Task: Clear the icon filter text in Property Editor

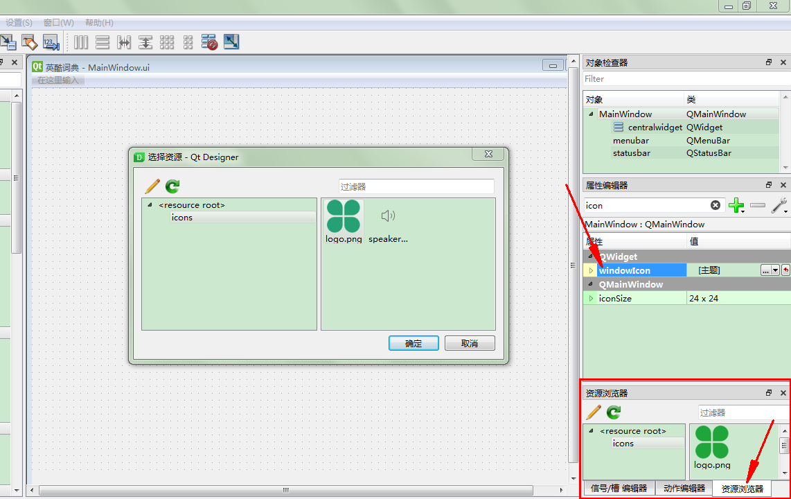Action: (x=716, y=205)
